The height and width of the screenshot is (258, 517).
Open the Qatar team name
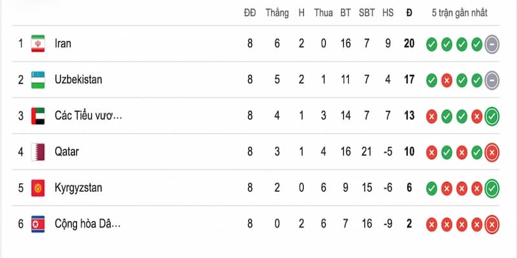click(x=67, y=152)
